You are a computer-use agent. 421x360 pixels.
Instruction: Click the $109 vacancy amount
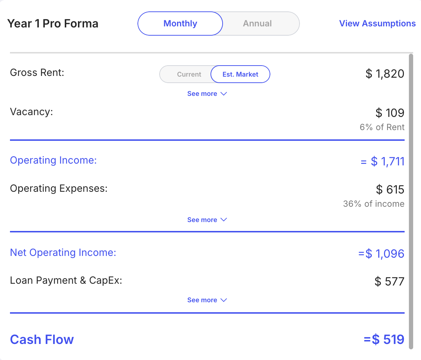click(x=390, y=113)
